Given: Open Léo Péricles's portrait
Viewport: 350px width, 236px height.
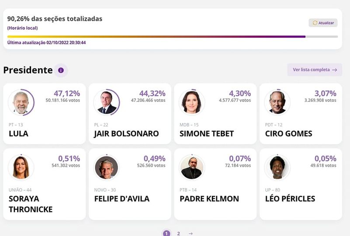Looking at the screenshot, I should [x=277, y=167].
